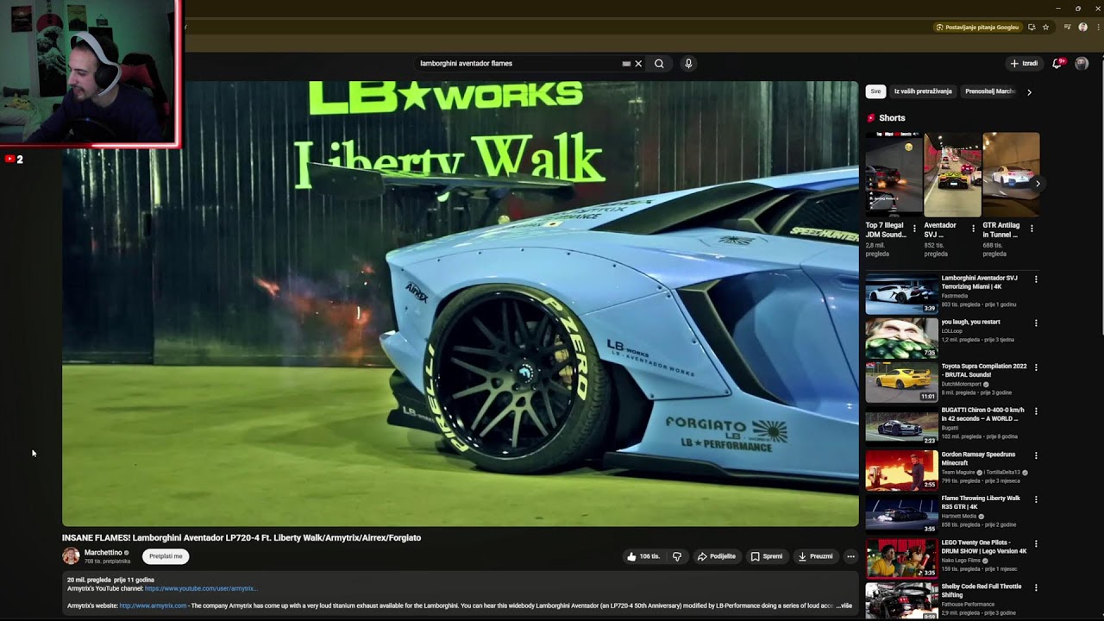Start voice search with the microphone icon
The width and height of the screenshot is (1104, 621).
688,63
